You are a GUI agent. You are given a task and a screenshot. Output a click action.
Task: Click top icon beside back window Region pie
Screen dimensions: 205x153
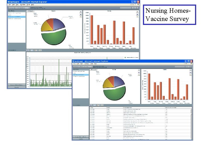click(x=81, y=12)
